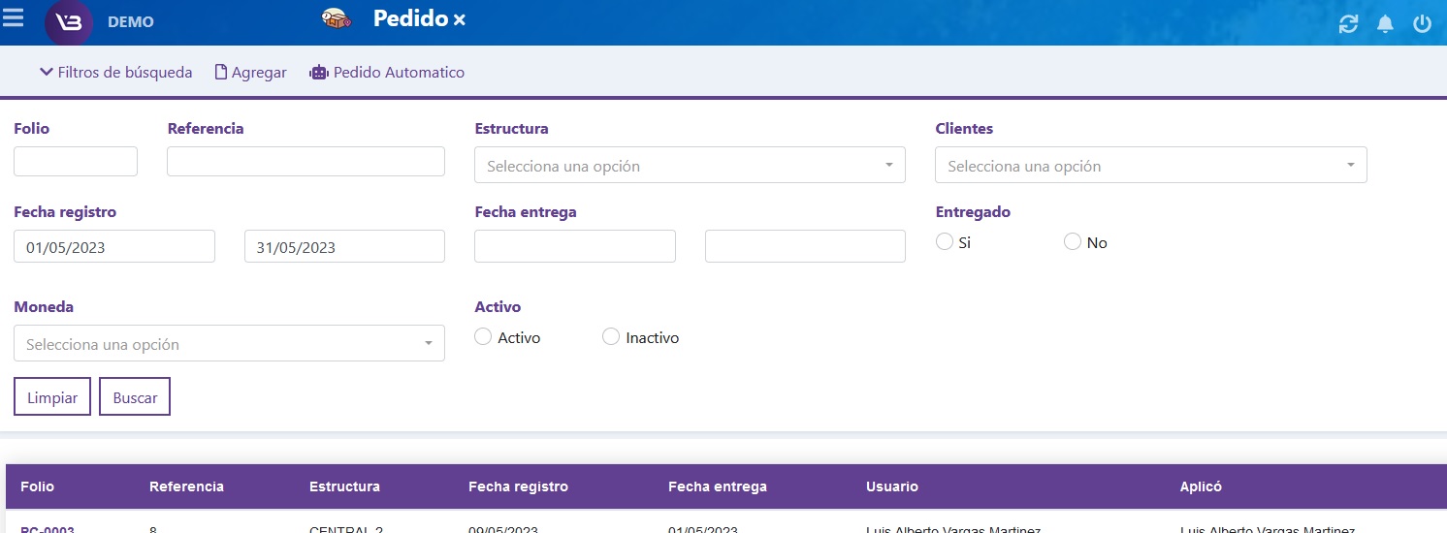Open the hamburger main menu

(14, 19)
